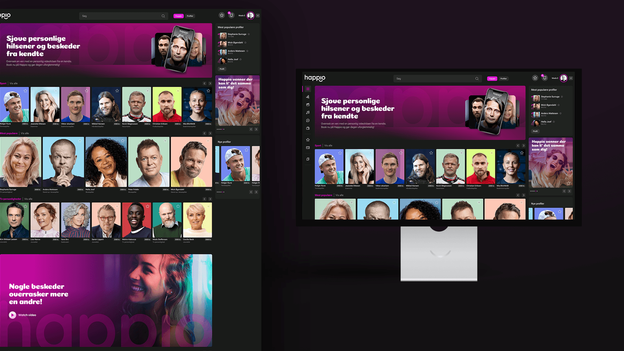Open the payment card icon in monitor sidebar

[308, 148]
